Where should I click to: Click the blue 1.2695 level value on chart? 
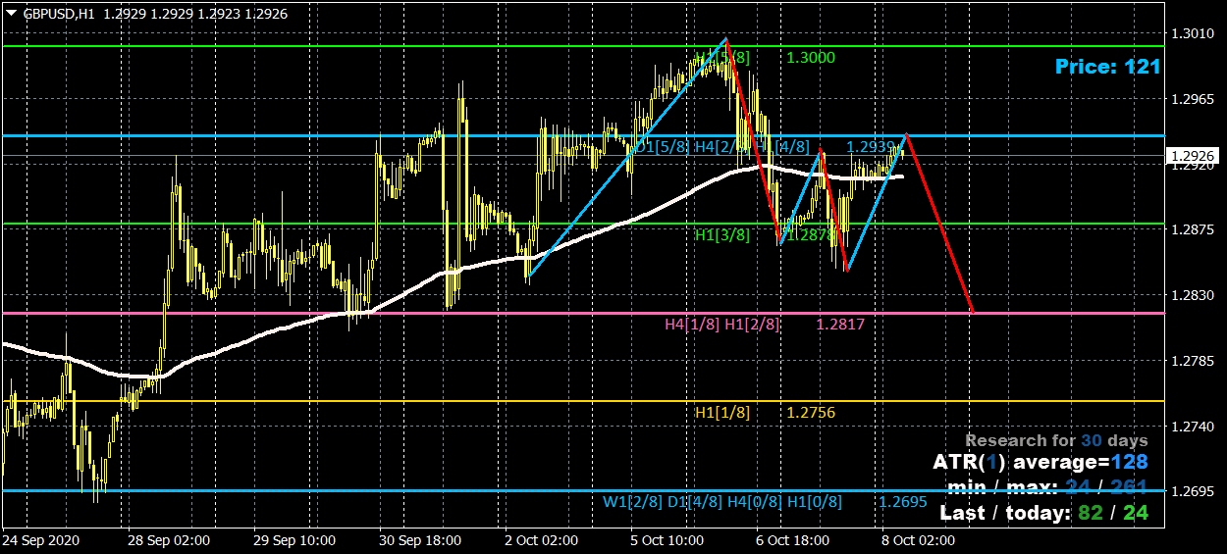pos(903,502)
